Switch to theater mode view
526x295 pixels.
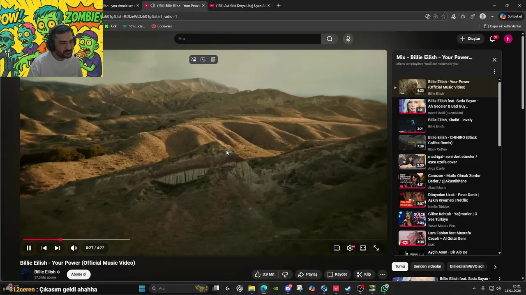pos(363,248)
